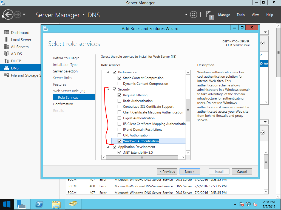The image size is (281, 210).
Task: Click role services horizontal scroll left arrow
Action: [104, 157]
